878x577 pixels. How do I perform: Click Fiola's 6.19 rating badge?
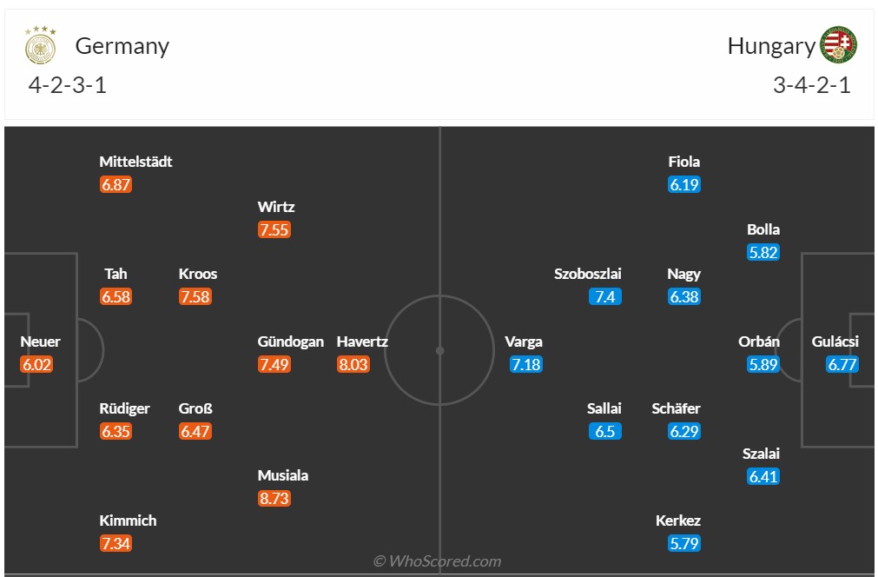(x=684, y=185)
